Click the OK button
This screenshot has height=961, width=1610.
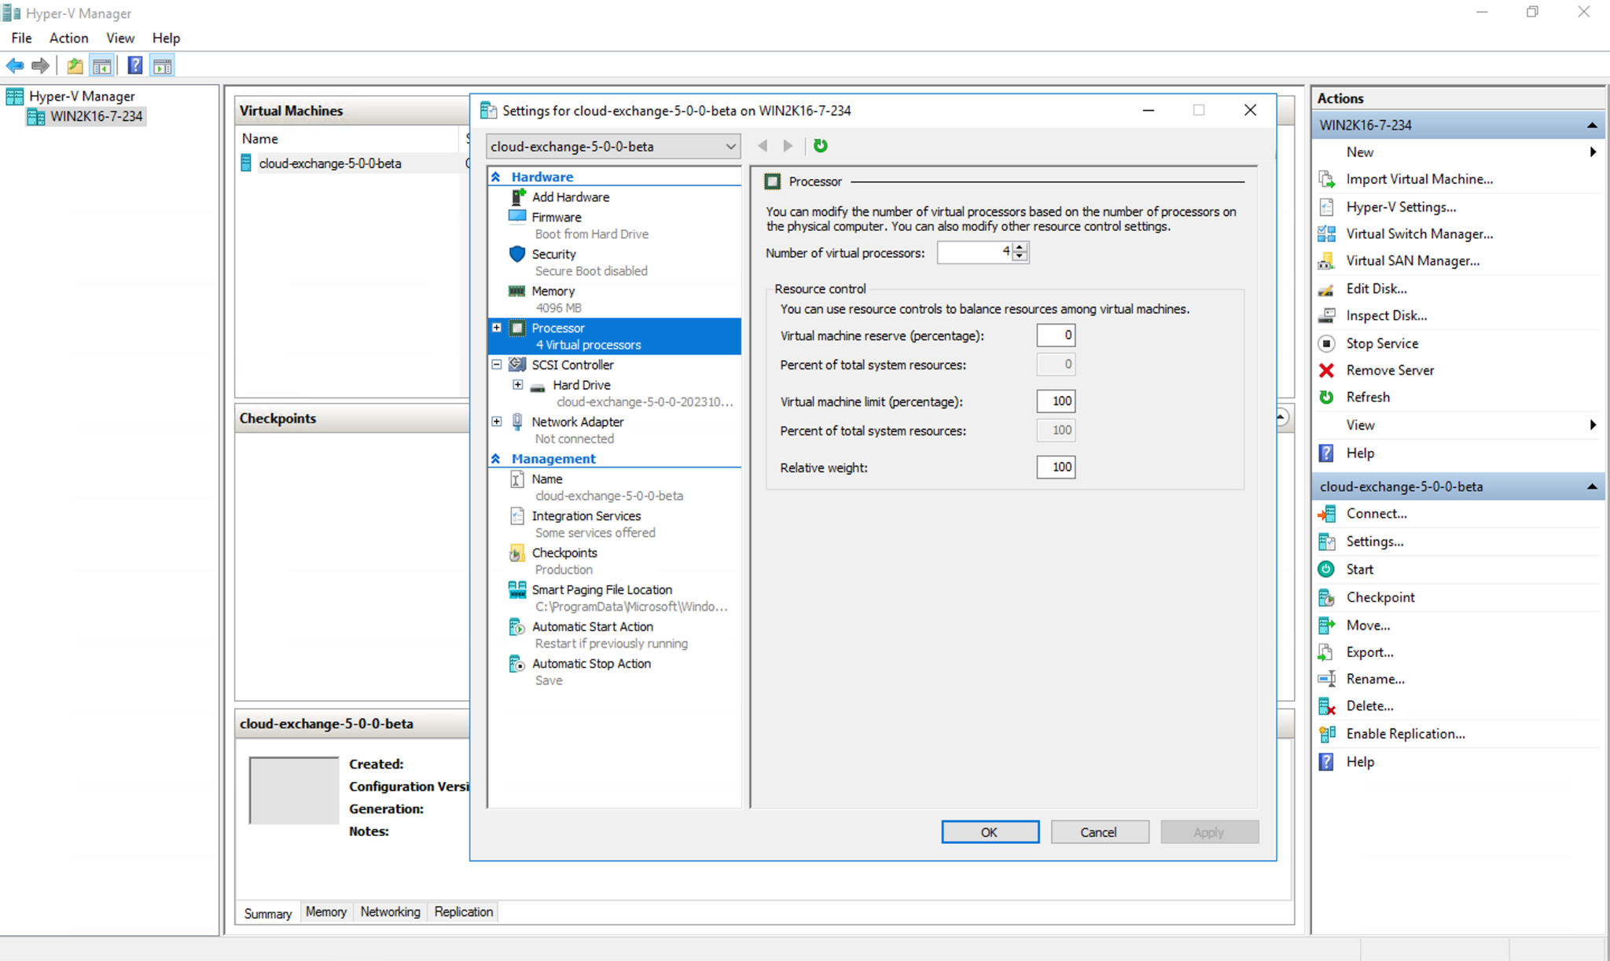tap(990, 832)
